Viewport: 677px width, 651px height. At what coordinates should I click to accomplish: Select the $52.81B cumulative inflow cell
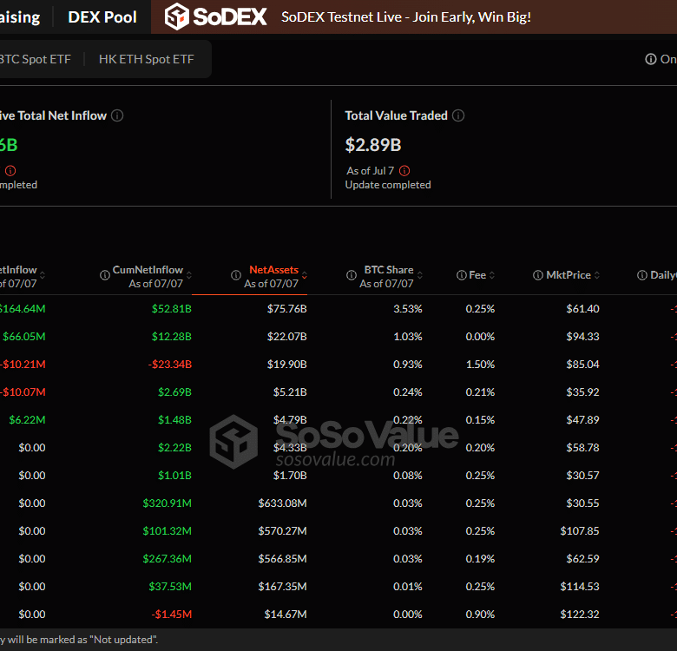click(171, 309)
